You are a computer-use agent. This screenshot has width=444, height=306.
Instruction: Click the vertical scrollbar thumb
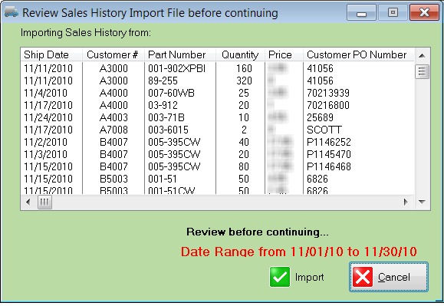coord(422,71)
